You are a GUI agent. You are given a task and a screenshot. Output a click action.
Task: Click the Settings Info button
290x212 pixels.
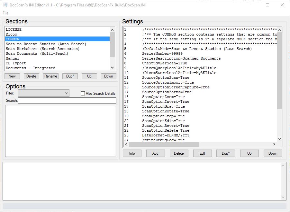132,153
